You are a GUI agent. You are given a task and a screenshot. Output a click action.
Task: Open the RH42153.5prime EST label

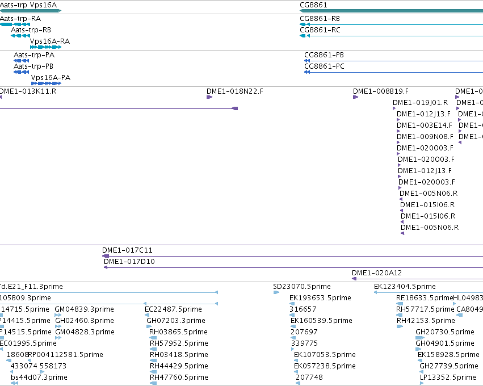[x=426, y=321]
